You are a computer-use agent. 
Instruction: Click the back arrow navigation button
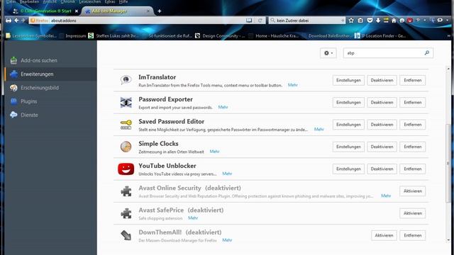click(x=16, y=21)
